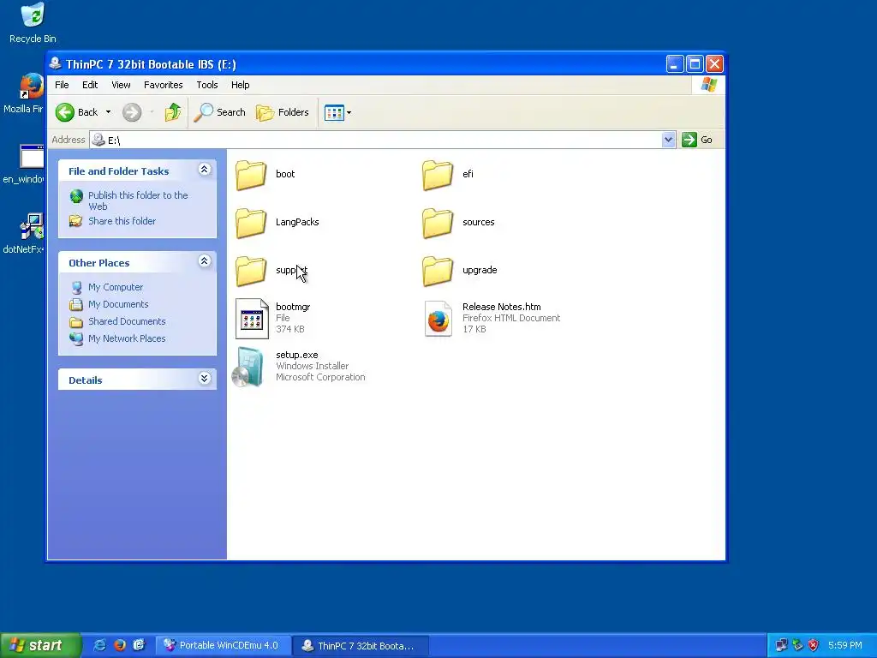Select the setup.exe installer icon
Viewport: 877px width, 658px height.
point(248,367)
